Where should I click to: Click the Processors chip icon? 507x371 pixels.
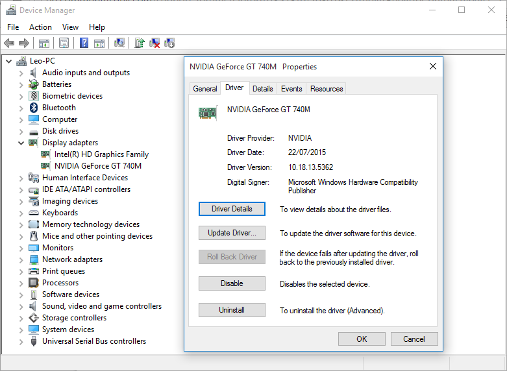pyautogui.click(x=34, y=283)
